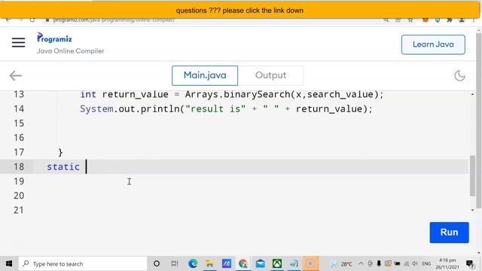
Task: Click the closing brace on line 17
Action: coord(60,152)
